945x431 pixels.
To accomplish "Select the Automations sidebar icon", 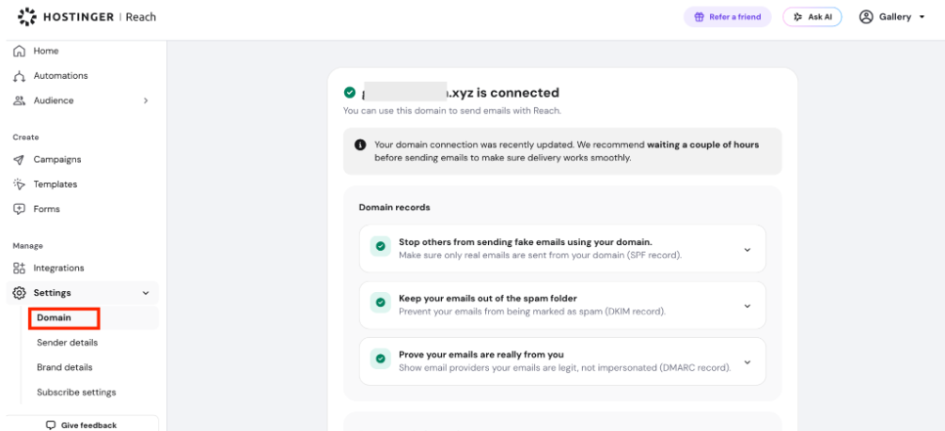I will point(20,76).
